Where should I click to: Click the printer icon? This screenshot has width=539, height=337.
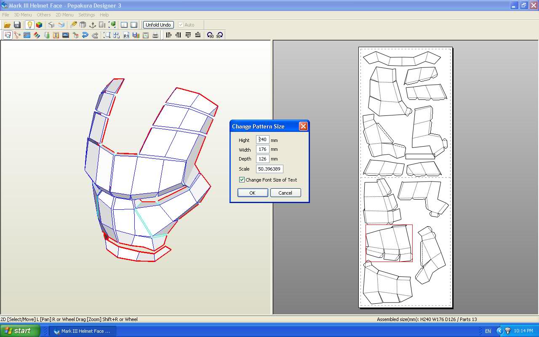[x=155, y=35]
